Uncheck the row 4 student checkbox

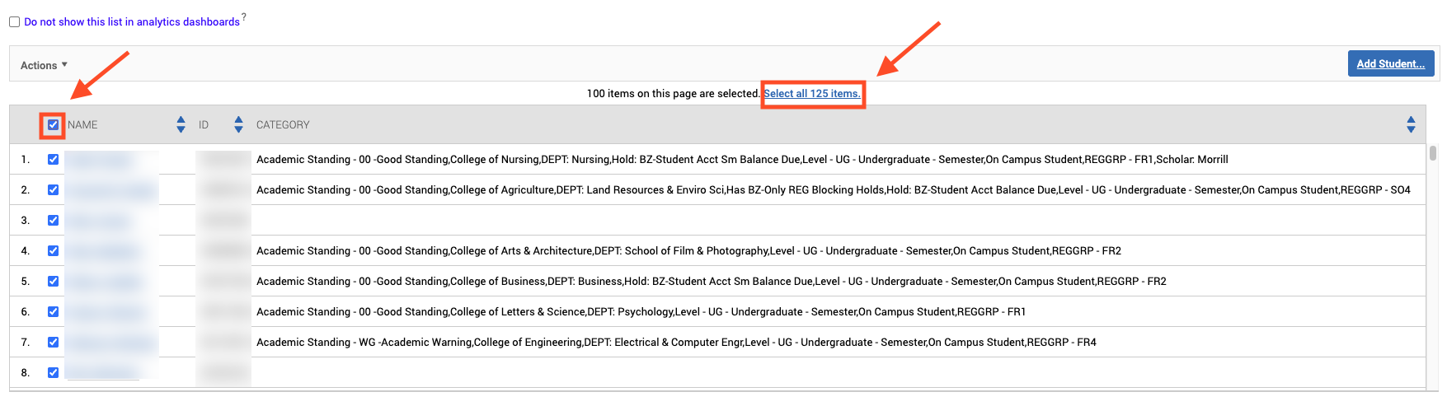tap(53, 251)
